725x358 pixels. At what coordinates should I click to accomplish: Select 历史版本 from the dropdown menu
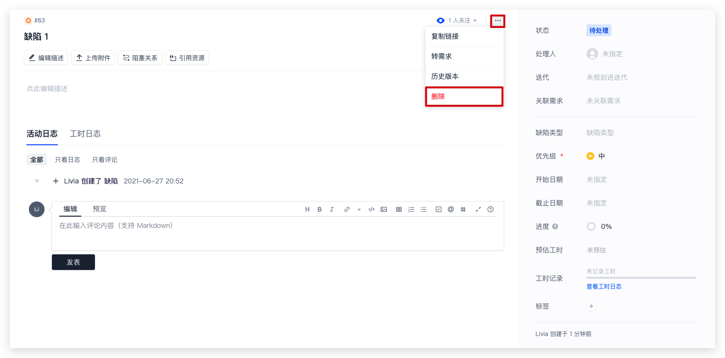tap(464, 76)
